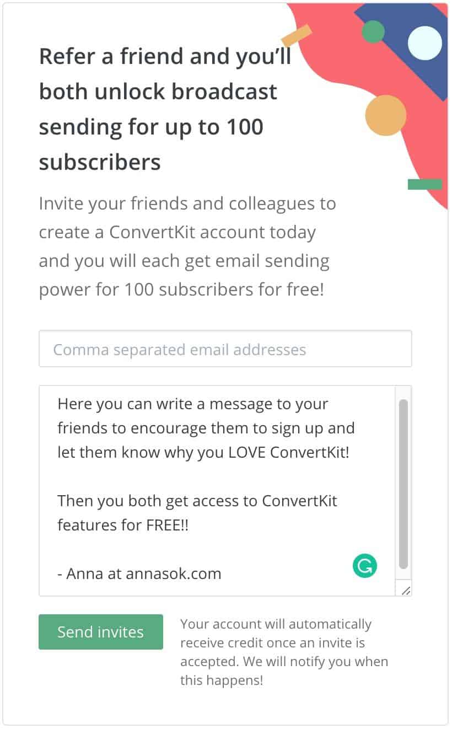Select the small green circle decoration

pos(373,31)
